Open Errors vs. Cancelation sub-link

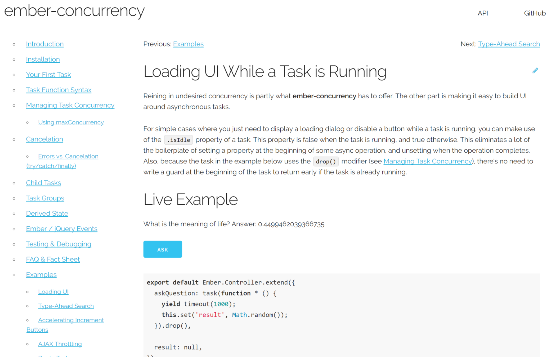point(68,156)
